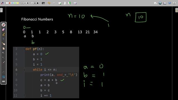Choose the red pen color
Viewport: 178px width, 100px height.
pyautogui.click(x=10, y=3)
